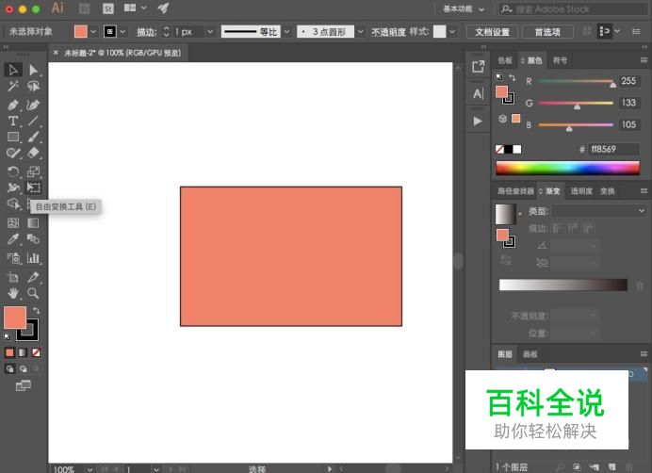Select the Eyedropper tool
Image resolution: width=652 pixels, height=473 pixels.
pyautogui.click(x=13, y=240)
